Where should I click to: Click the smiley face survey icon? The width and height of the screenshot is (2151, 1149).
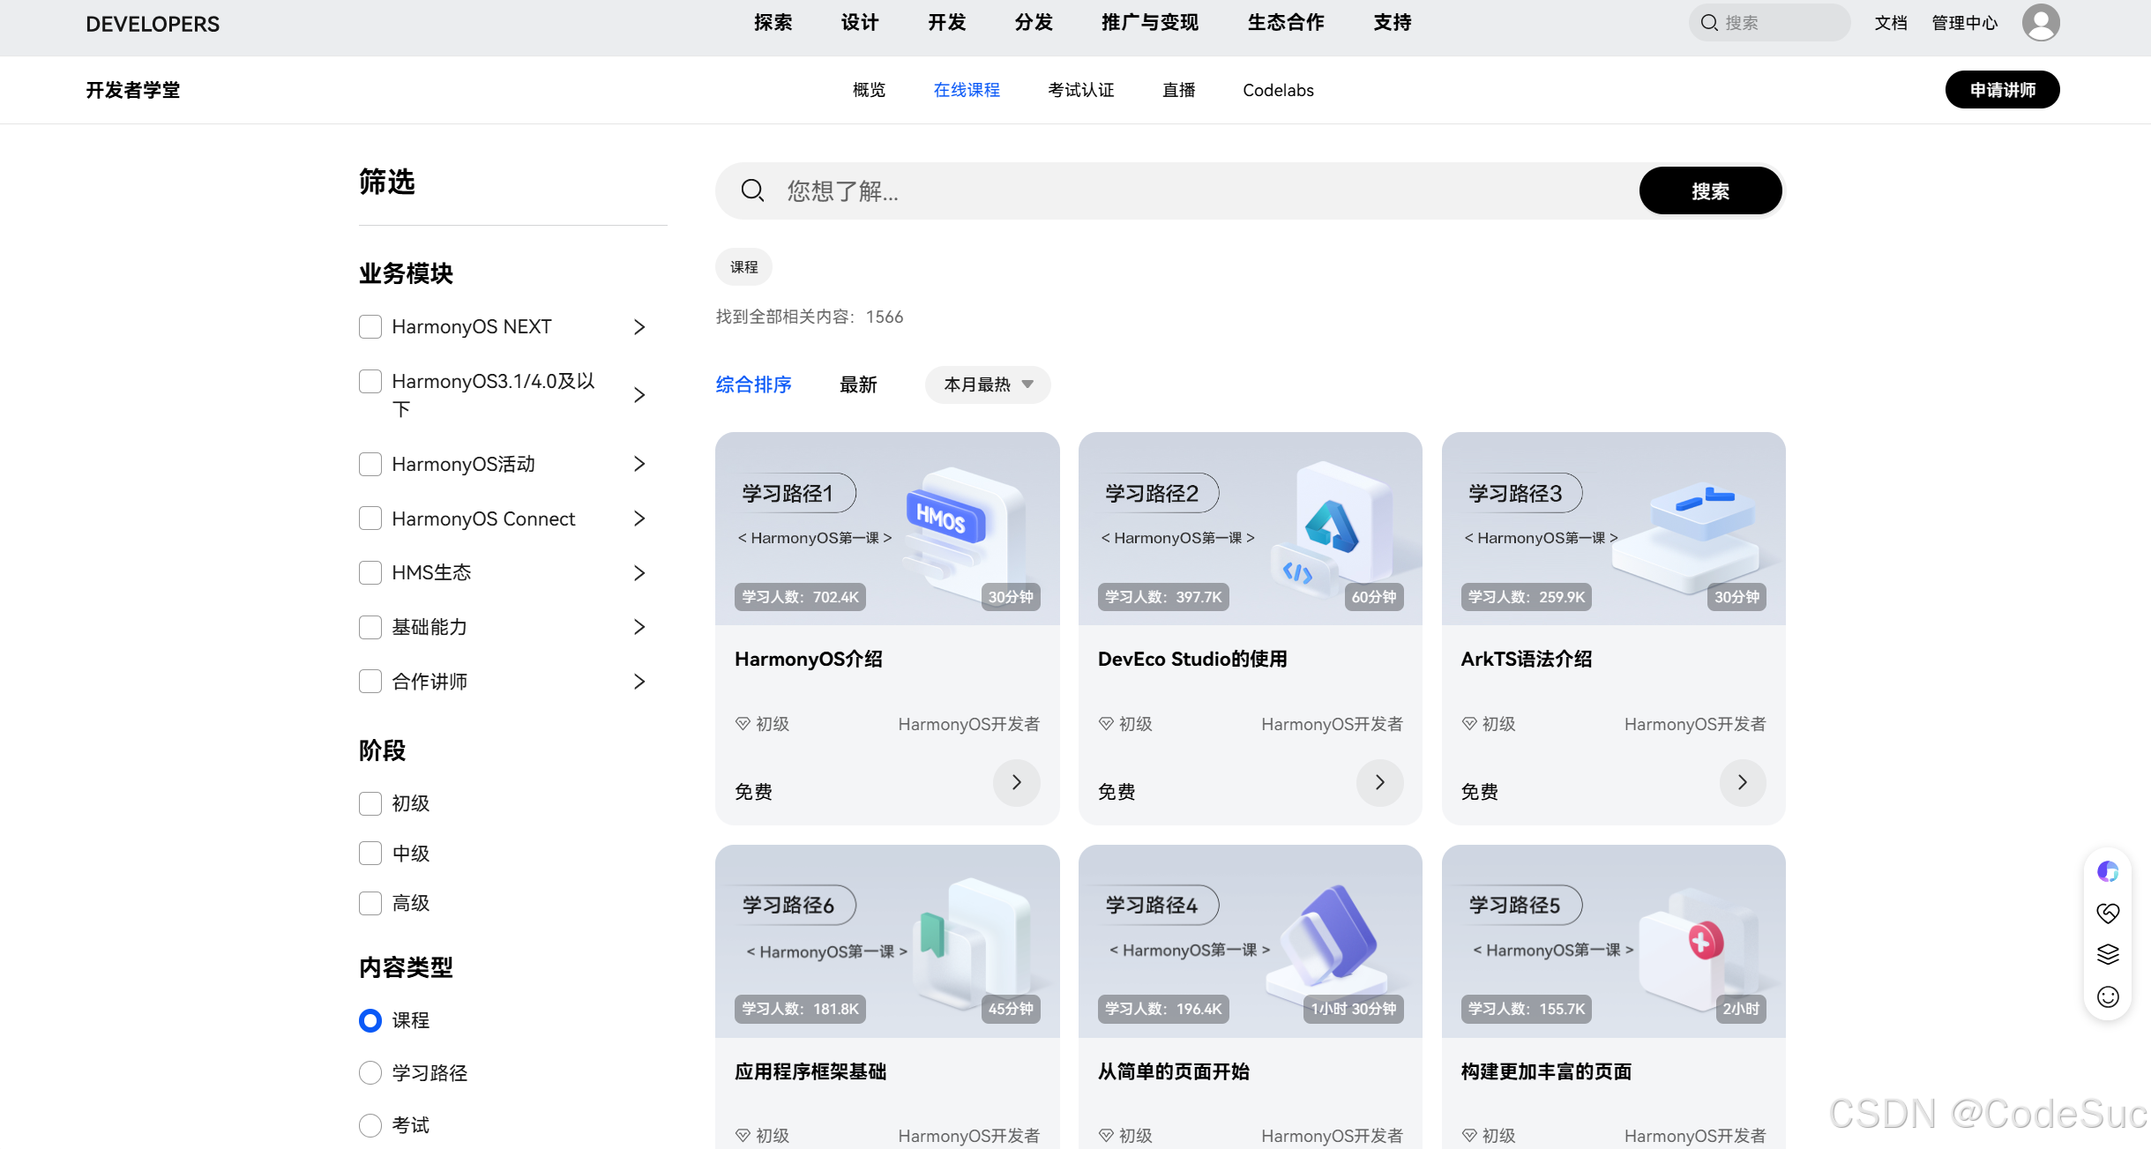point(2109,996)
